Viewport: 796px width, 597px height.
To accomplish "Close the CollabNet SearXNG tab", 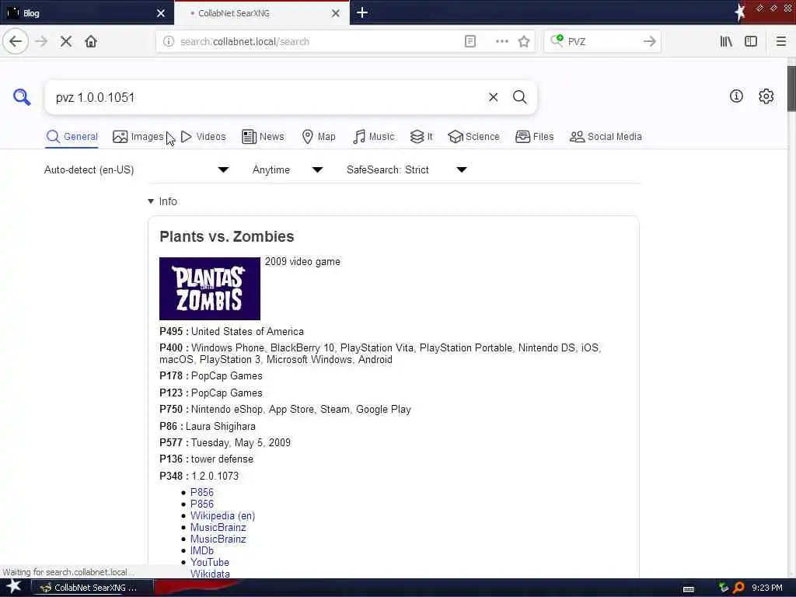I will point(336,13).
